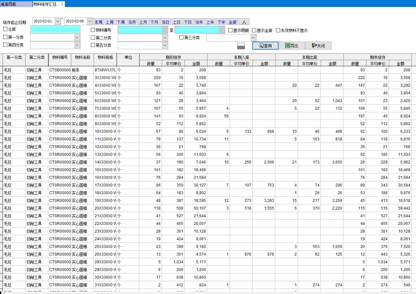Click the 关闭 exit button
416x294 pixels.
tap(318, 46)
